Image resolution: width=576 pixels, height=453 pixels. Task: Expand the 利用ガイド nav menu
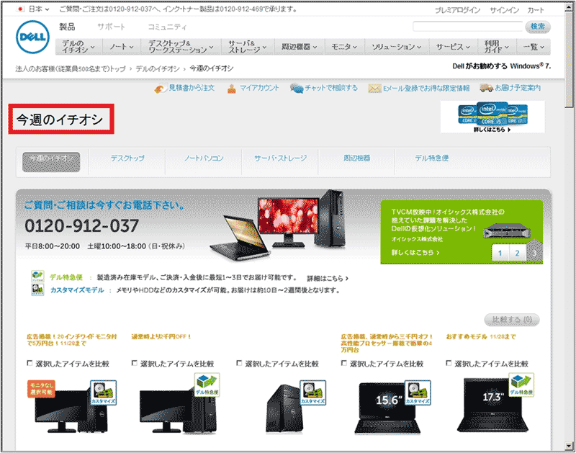click(x=497, y=47)
